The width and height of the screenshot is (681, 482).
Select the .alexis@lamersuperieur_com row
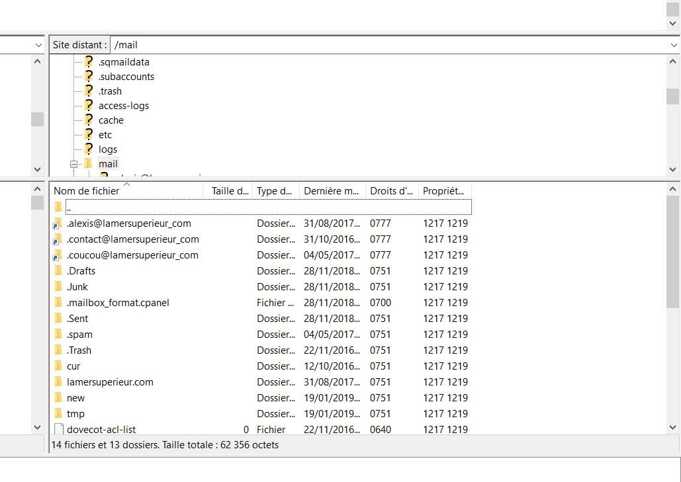261,223
